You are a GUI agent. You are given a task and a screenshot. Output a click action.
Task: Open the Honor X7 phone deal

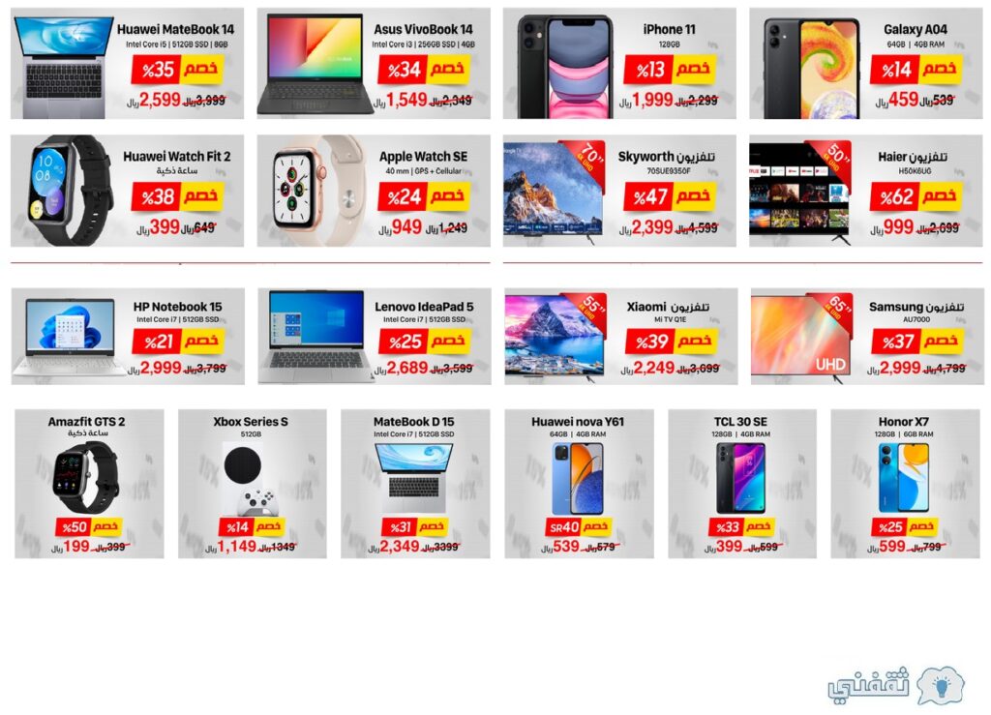905,484
